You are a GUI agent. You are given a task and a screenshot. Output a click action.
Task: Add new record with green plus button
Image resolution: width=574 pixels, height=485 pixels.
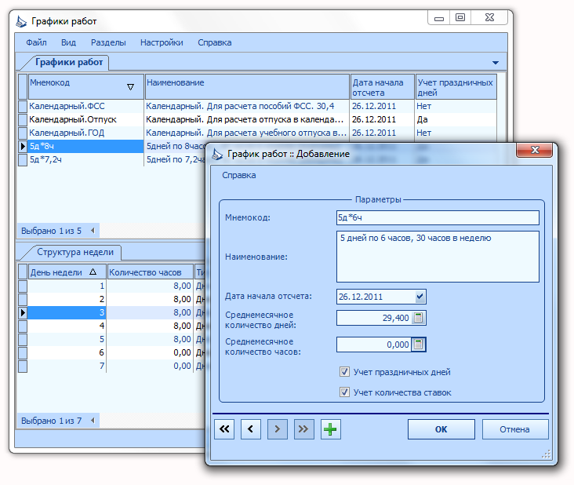(331, 429)
